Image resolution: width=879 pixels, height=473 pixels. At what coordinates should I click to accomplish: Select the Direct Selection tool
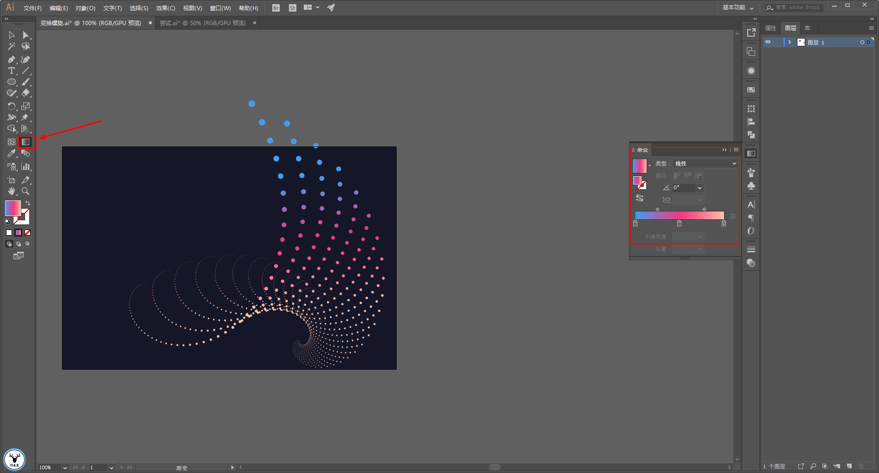[26, 35]
